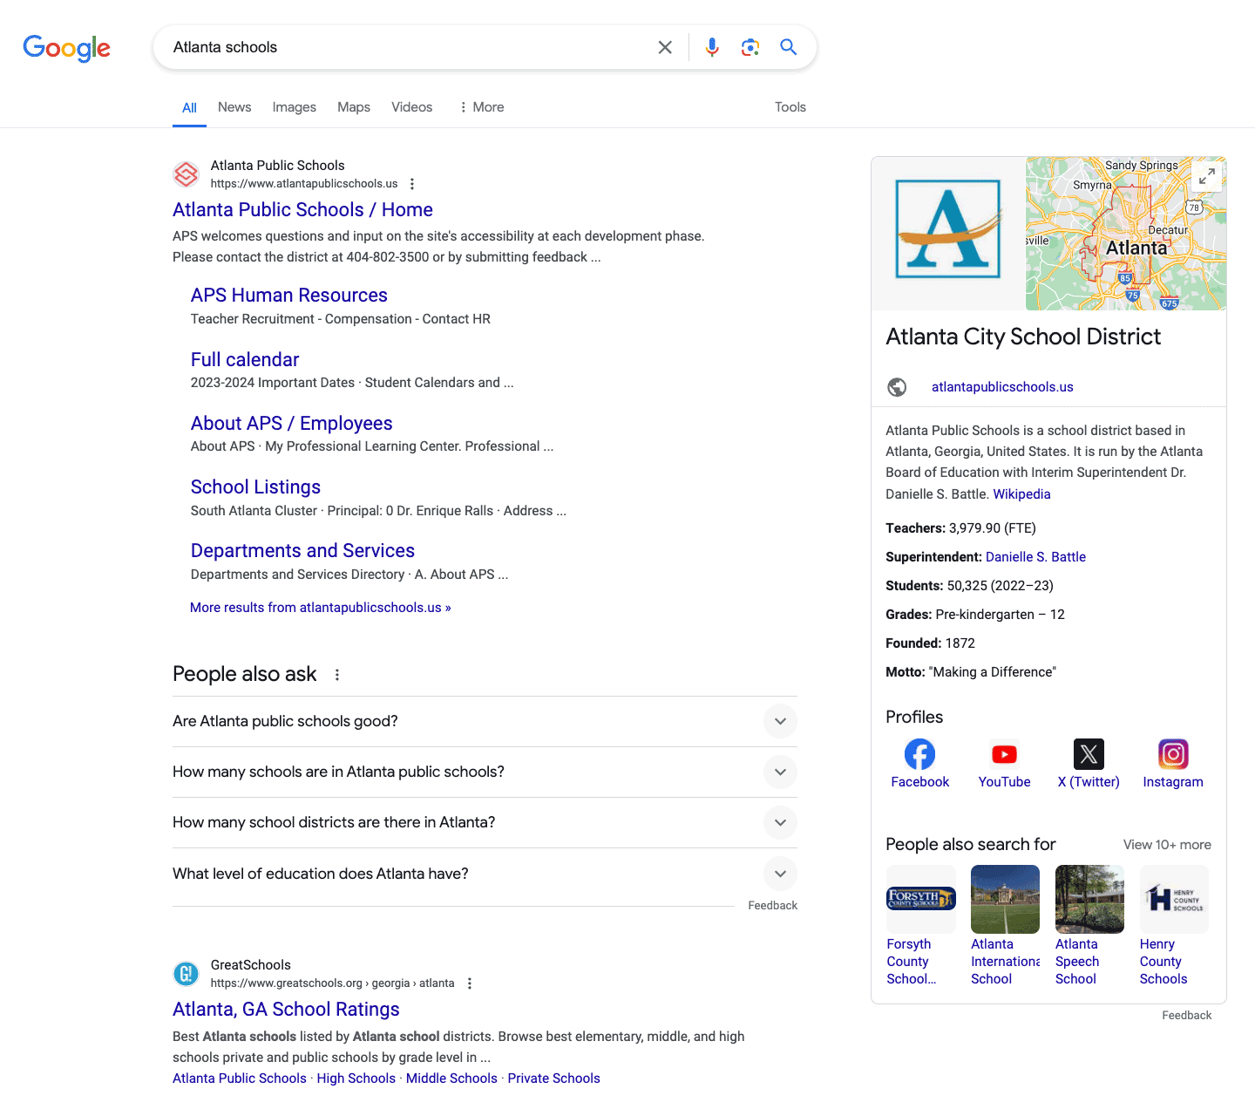Open 'About APS / Employees' link

(x=292, y=424)
